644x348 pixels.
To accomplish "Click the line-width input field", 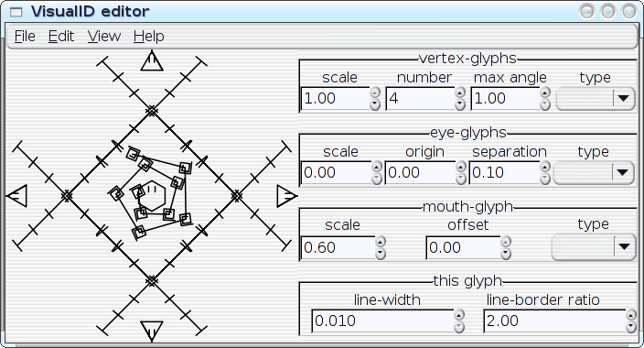I will pos(382,321).
